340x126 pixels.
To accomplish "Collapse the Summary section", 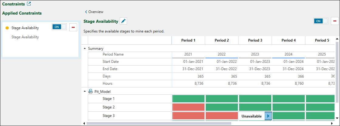I will point(85,48).
